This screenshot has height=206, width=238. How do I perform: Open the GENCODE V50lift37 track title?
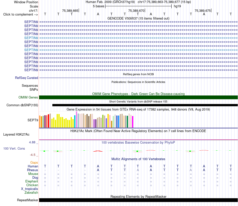click(x=138, y=18)
